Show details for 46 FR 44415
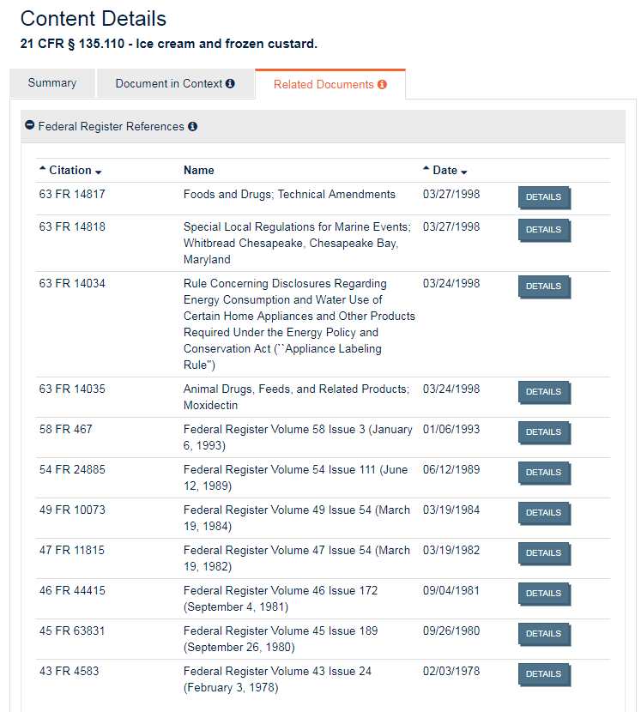 (x=543, y=594)
